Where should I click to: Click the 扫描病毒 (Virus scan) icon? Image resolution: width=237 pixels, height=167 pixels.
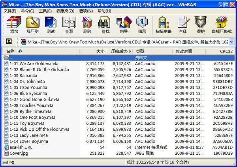pyautogui.click(x=164, y=22)
